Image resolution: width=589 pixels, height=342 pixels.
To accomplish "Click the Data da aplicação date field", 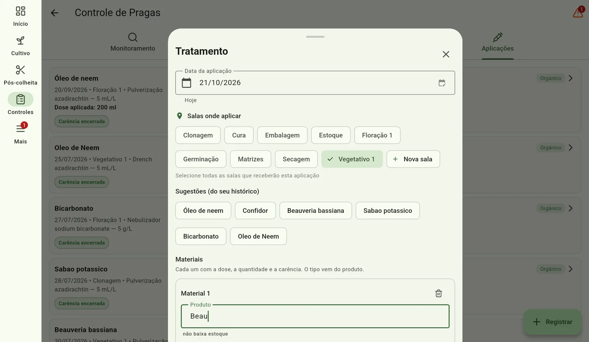I will (x=315, y=83).
